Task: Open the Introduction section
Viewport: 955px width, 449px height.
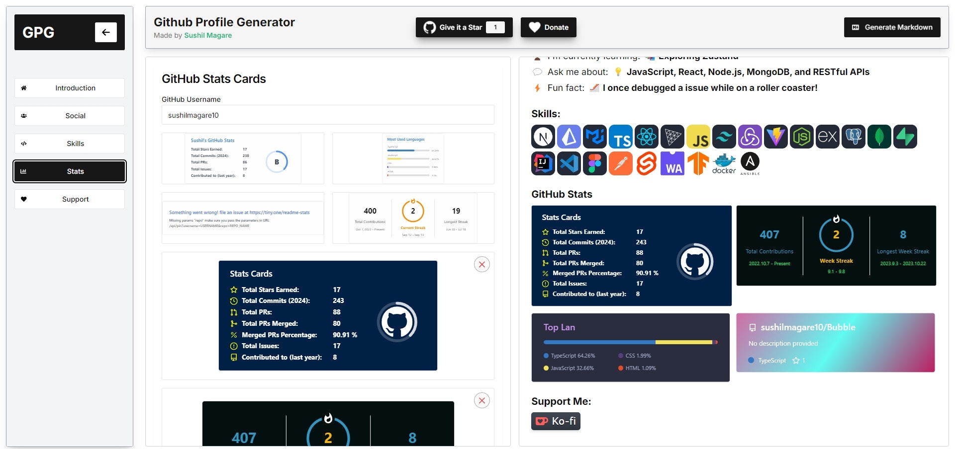Action: point(70,88)
